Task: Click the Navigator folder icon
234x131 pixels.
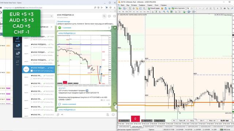Action: point(137,8)
